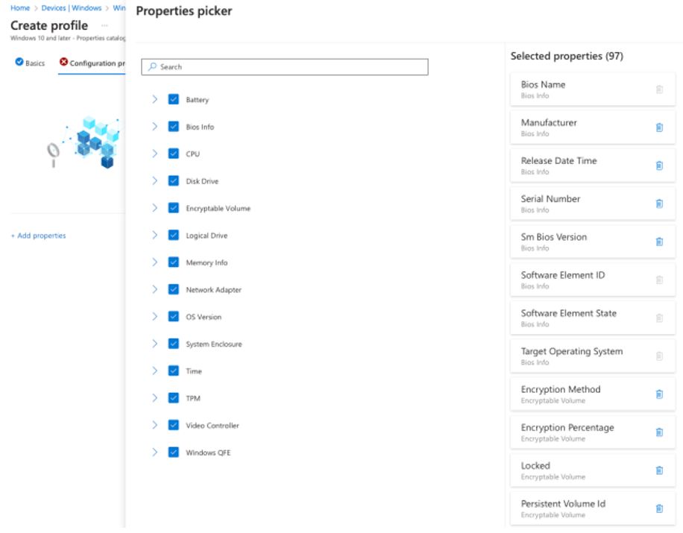
Task: Deselect the Network Adapter checkbox
Action: (x=174, y=289)
